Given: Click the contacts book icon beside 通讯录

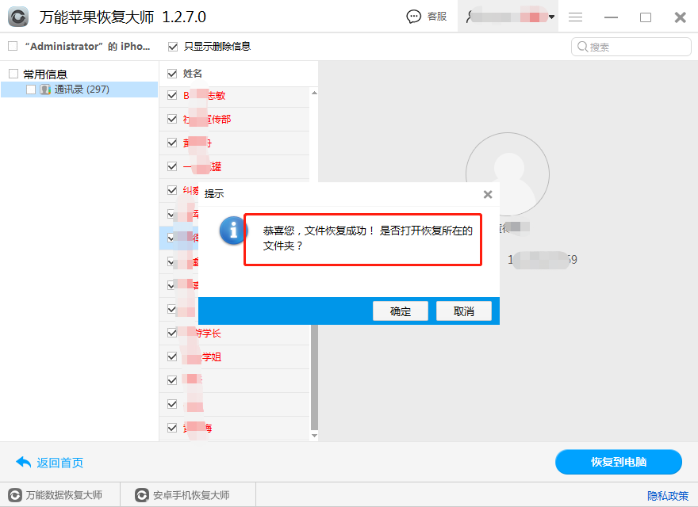Looking at the screenshot, I should 45,90.
